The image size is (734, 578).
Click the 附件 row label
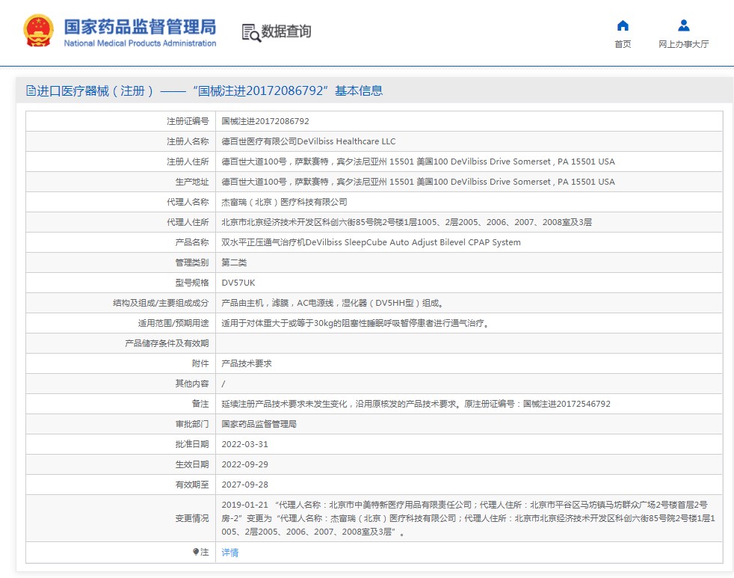(x=200, y=363)
